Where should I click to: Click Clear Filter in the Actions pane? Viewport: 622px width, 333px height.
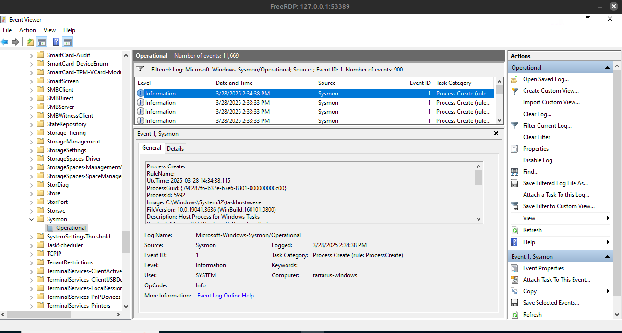point(536,137)
